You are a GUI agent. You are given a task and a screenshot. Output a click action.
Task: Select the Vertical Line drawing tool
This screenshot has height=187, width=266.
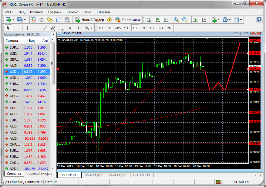pos(28,28)
